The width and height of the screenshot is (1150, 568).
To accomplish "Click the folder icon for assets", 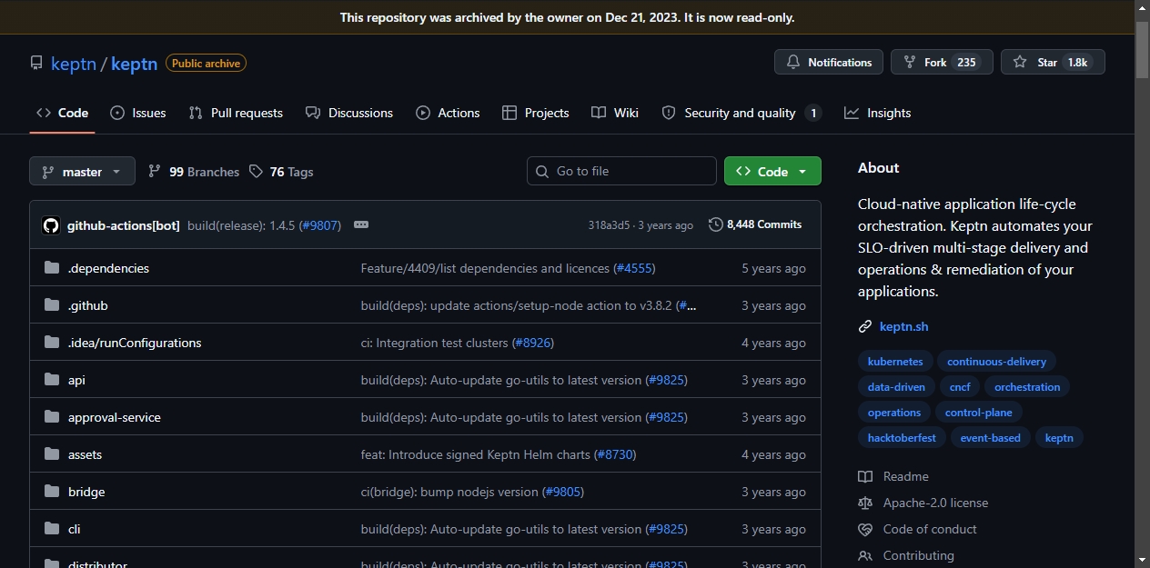I will coord(52,454).
